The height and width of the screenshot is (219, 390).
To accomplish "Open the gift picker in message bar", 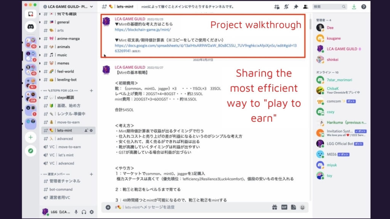I will [274, 207].
